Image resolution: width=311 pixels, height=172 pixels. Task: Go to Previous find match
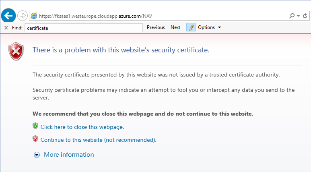156,27
